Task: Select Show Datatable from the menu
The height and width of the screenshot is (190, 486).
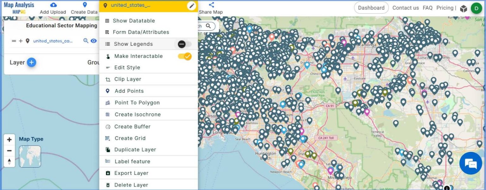Action: 134,21
